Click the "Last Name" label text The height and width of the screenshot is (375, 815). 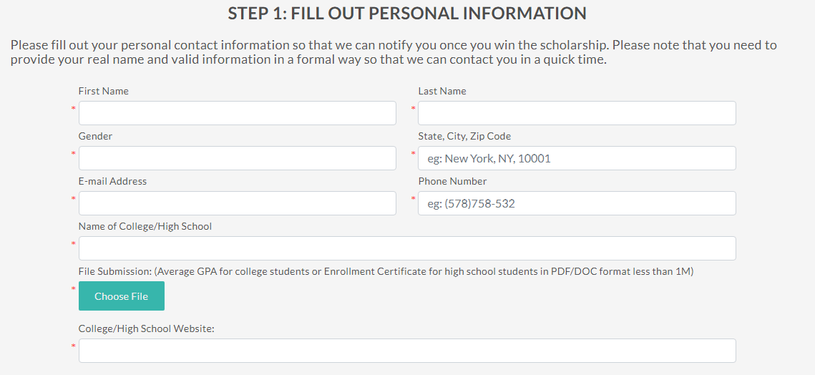coord(442,91)
